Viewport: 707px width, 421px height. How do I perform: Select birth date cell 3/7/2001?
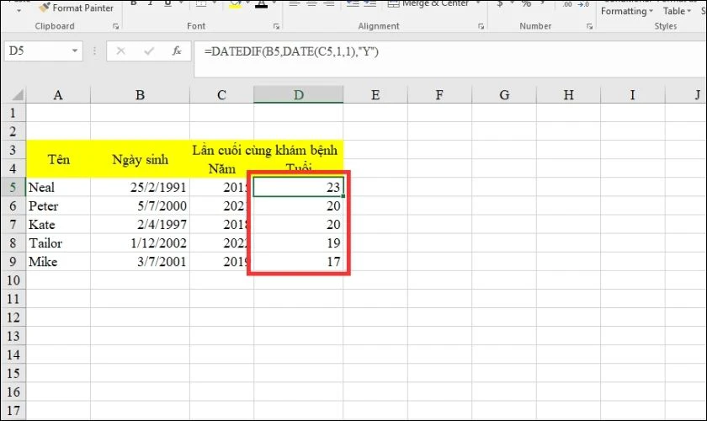click(140, 261)
